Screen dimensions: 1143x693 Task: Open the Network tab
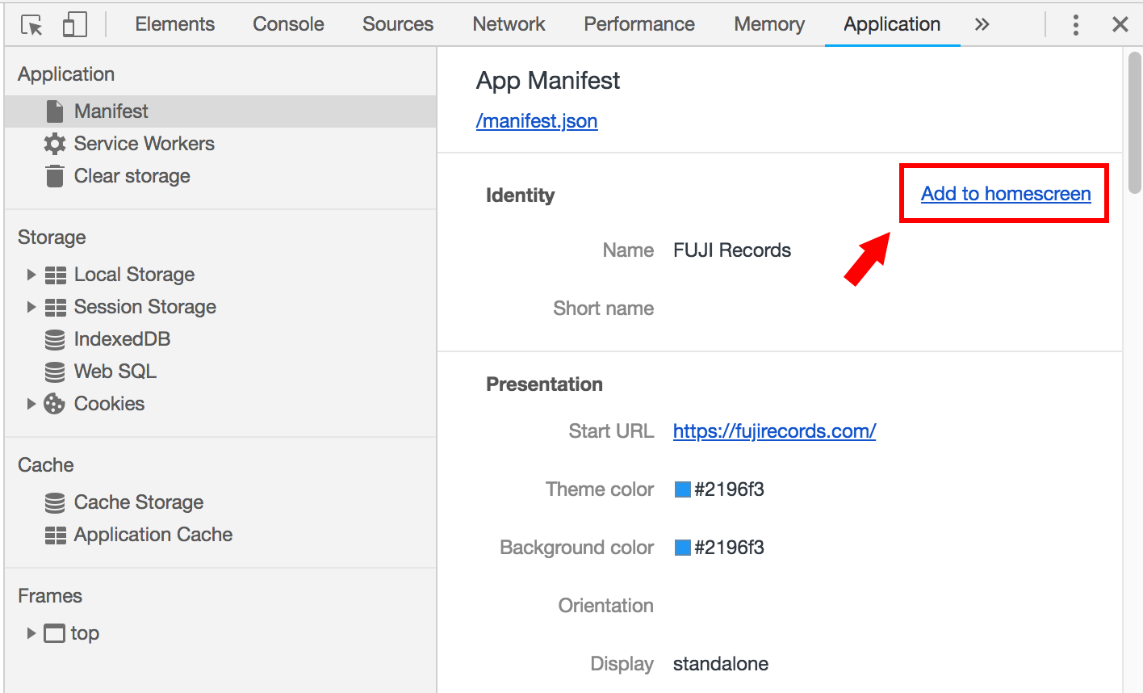point(509,24)
